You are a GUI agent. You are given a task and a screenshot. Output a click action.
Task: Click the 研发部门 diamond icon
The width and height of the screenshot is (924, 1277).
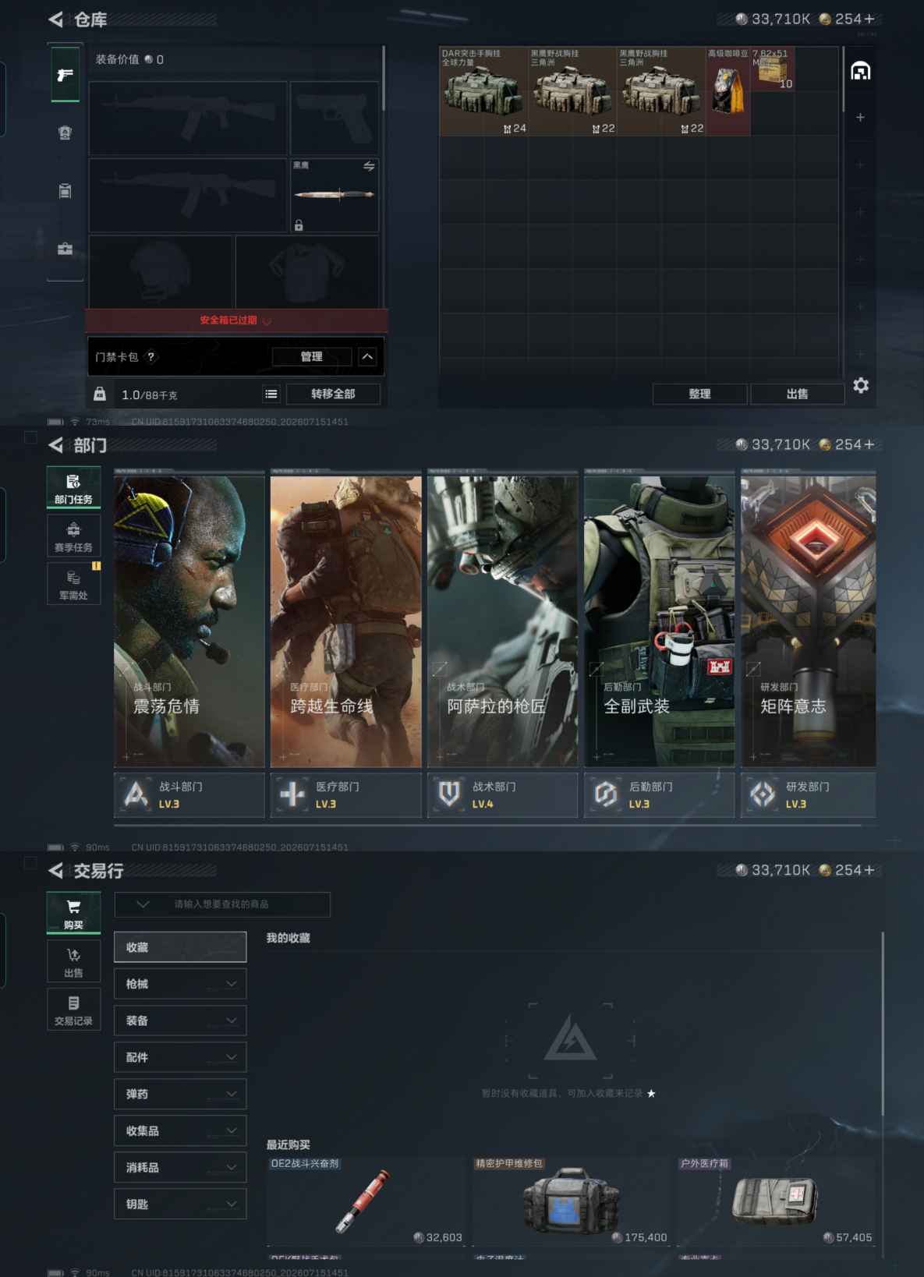(763, 794)
